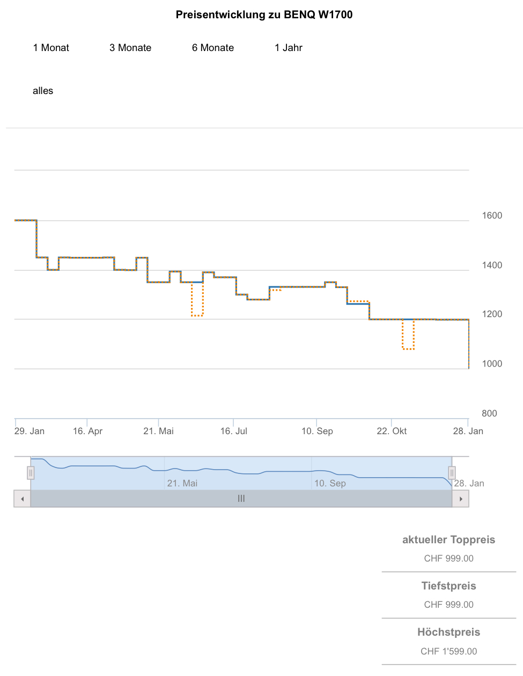This screenshot has width=523, height=676.
Task: Show price history for "1 Jahr"
Action: (289, 48)
